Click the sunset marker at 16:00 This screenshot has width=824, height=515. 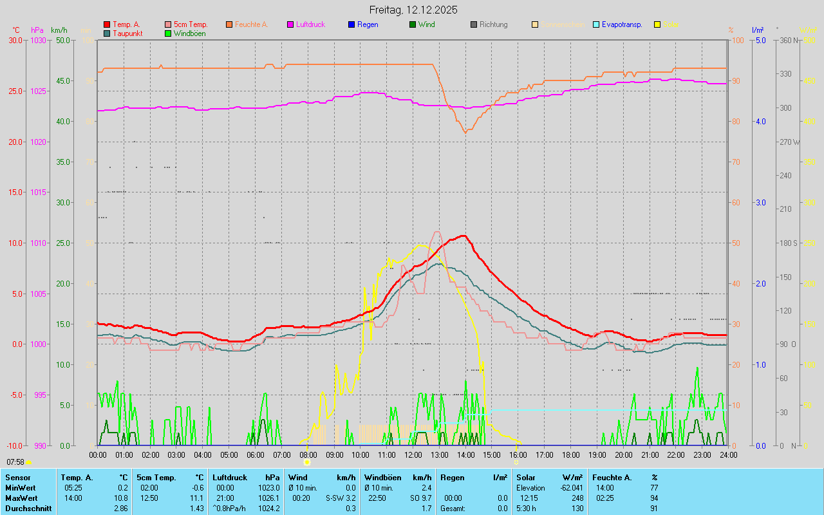click(516, 462)
